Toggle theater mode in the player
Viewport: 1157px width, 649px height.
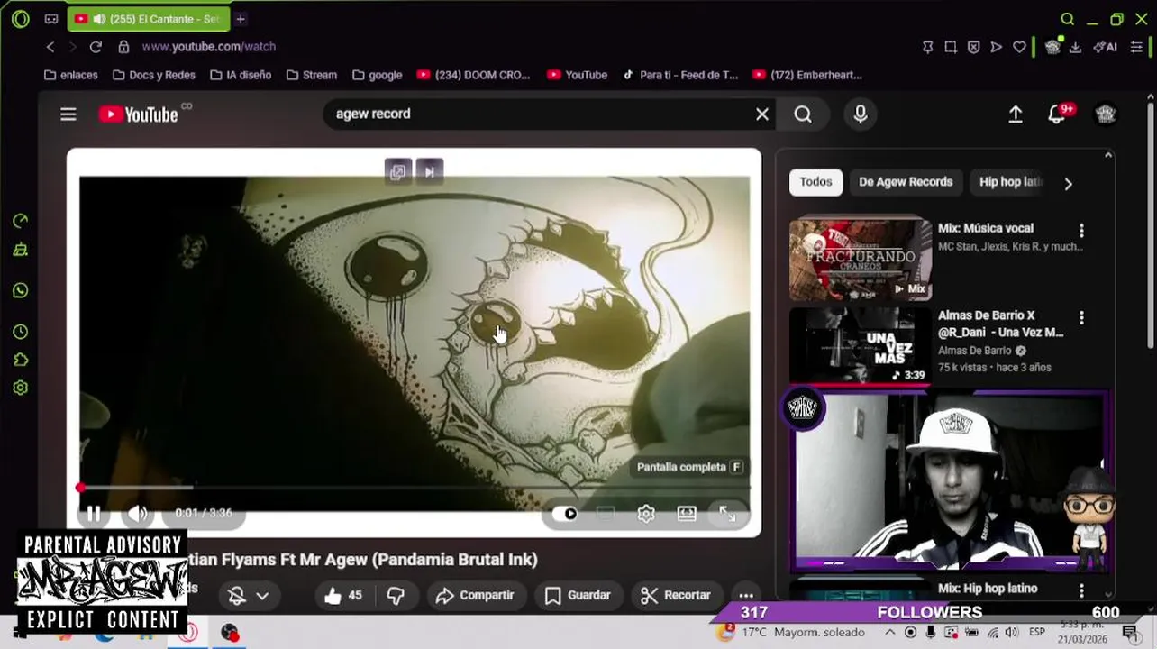[687, 514]
